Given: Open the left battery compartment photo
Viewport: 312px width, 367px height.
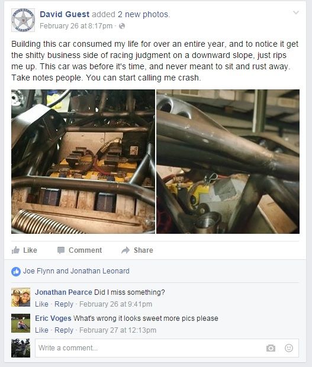Looking at the screenshot, I should point(83,162).
